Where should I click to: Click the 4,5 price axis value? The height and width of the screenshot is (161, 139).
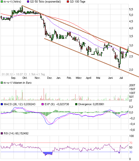point(131,21)
